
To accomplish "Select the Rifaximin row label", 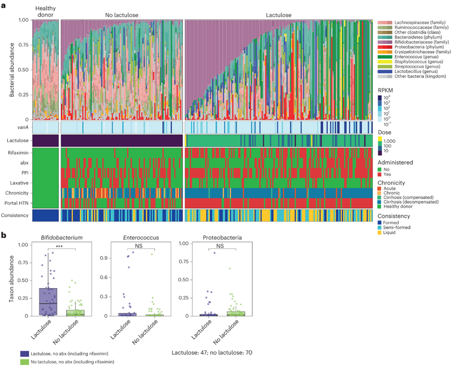I will click(18, 152).
